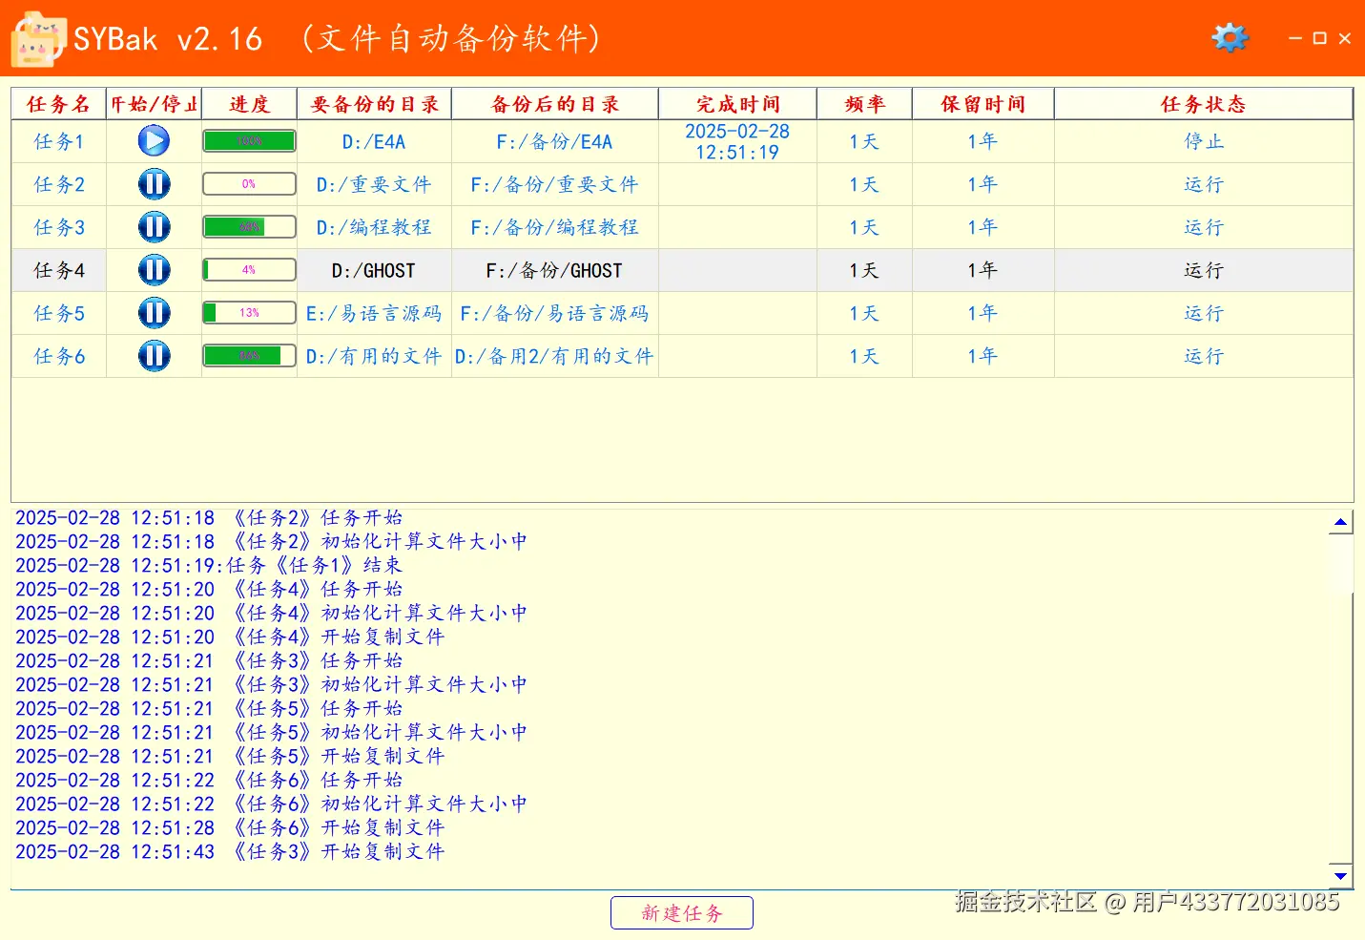Toggle 任务4 running state via pause button
The height and width of the screenshot is (940, 1365).
pos(154,270)
